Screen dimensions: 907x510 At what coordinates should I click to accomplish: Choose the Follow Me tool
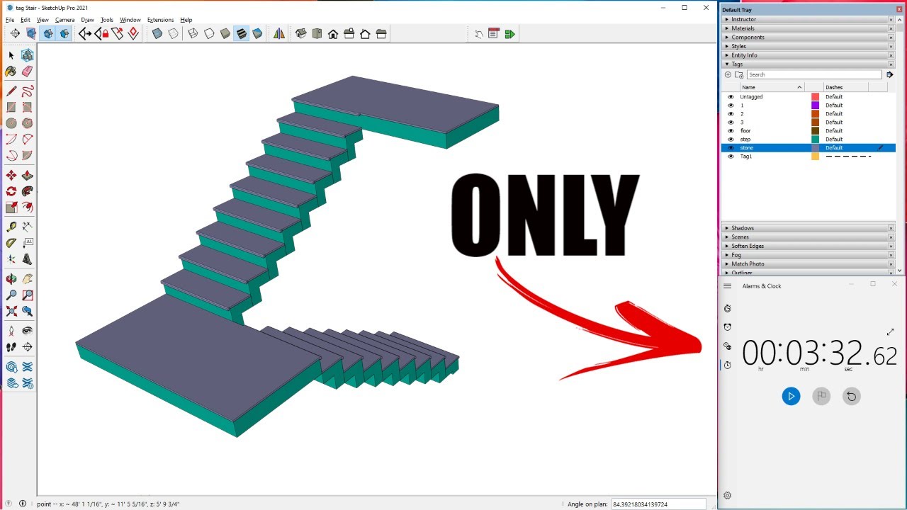[27, 191]
